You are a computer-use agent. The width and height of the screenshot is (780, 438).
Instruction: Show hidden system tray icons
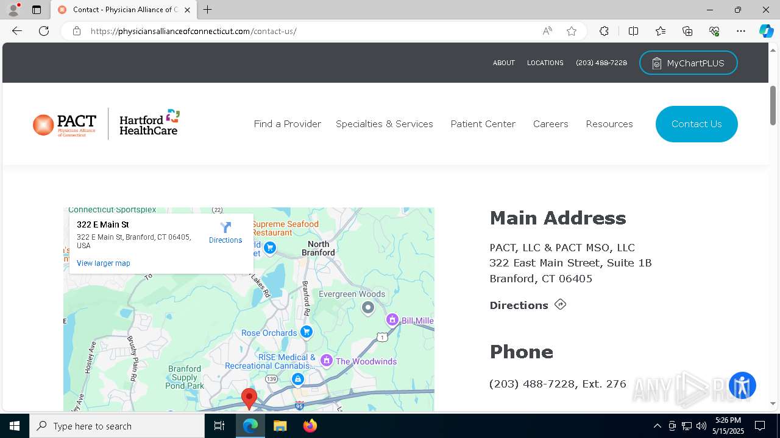click(x=657, y=426)
